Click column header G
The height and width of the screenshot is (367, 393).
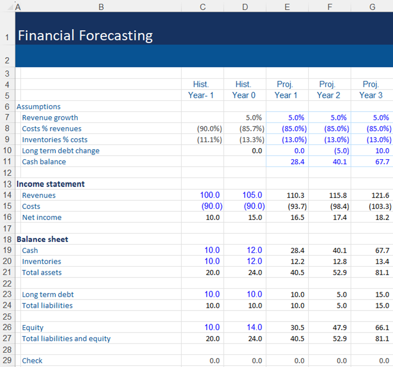point(371,7)
